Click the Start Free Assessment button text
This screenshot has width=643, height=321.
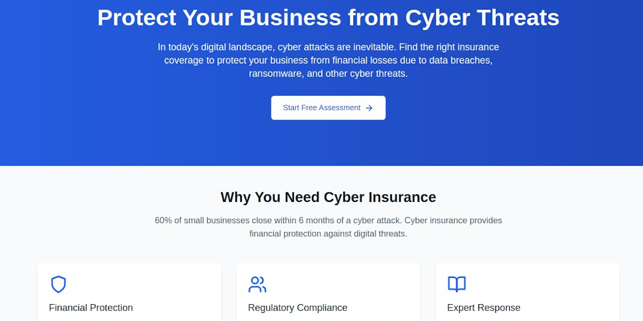[321, 108]
